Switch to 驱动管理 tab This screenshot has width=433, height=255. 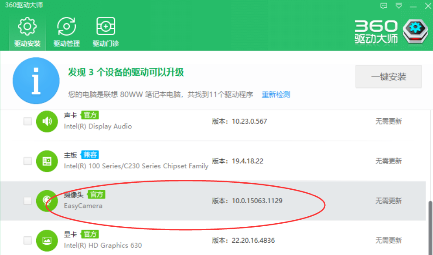(66, 32)
